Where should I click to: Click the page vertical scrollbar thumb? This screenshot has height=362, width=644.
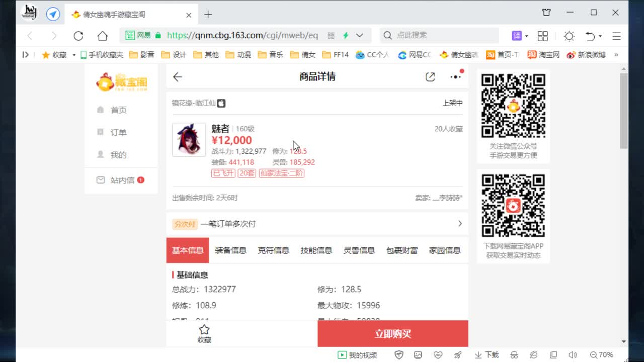pos(624,111)
